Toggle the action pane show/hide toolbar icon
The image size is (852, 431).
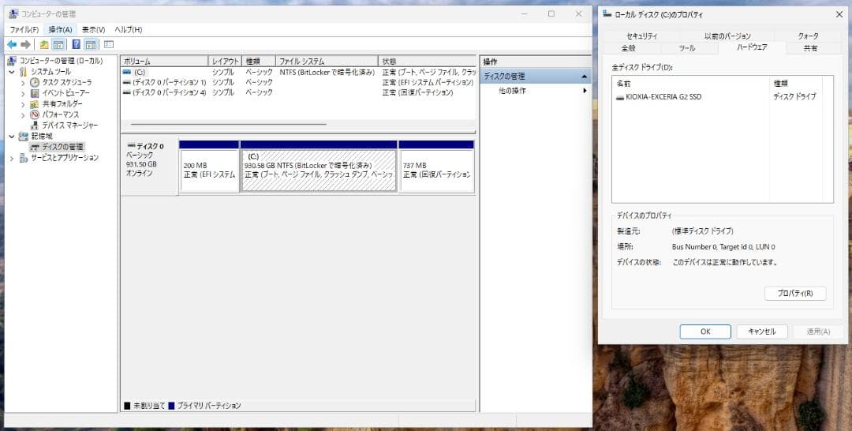pyautogui.click(x=91, y=44)
